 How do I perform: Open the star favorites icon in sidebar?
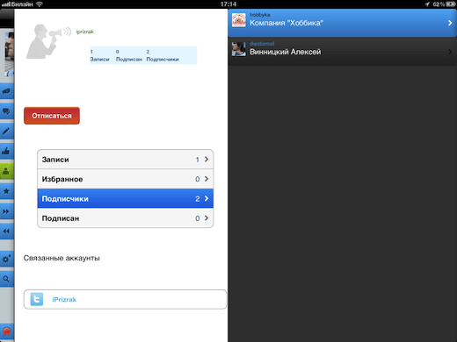[6, 191]
